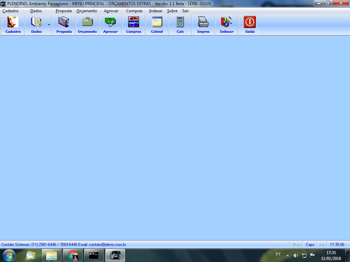Open the Windows Start button
This screenshot has height=262, width=350.
click(9, 255)
